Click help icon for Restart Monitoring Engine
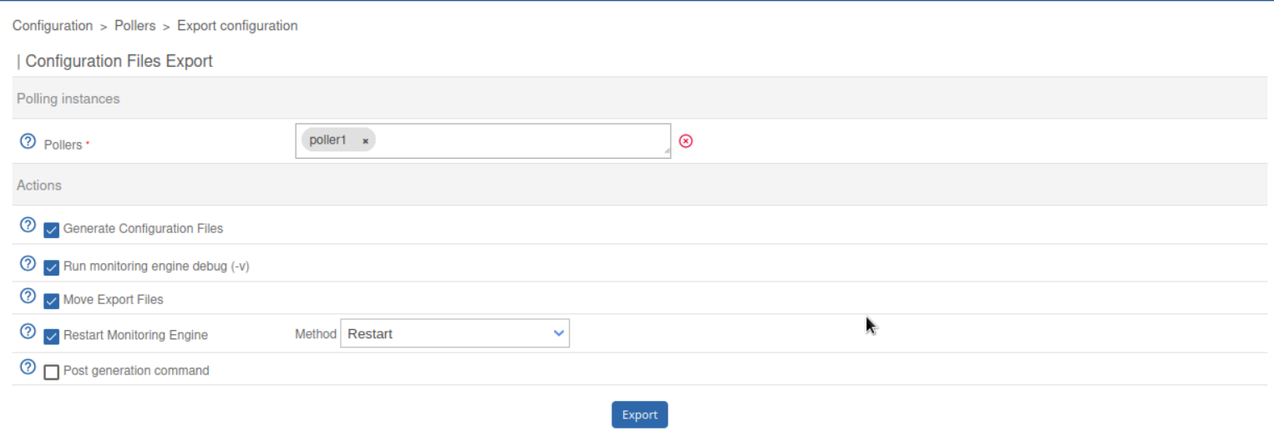Image resolution: width=1274 pixels, height=437 pixels. tap(28, 332)
